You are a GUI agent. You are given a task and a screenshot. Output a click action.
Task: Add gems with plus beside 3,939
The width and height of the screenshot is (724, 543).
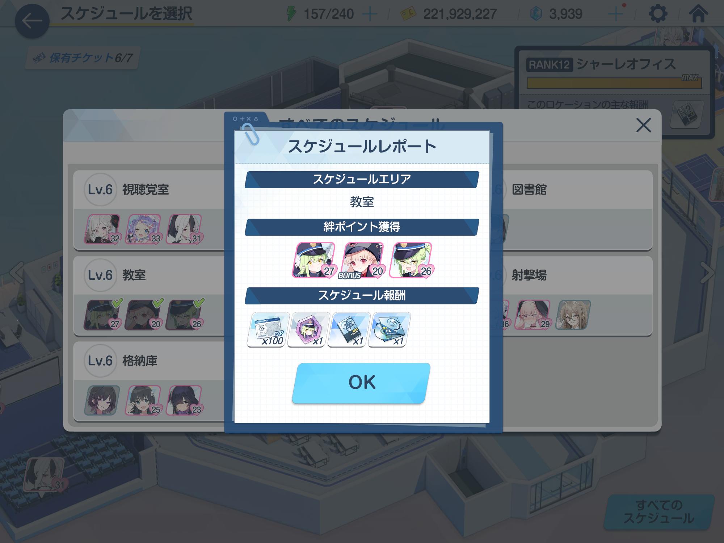click(x=616, y=14)
